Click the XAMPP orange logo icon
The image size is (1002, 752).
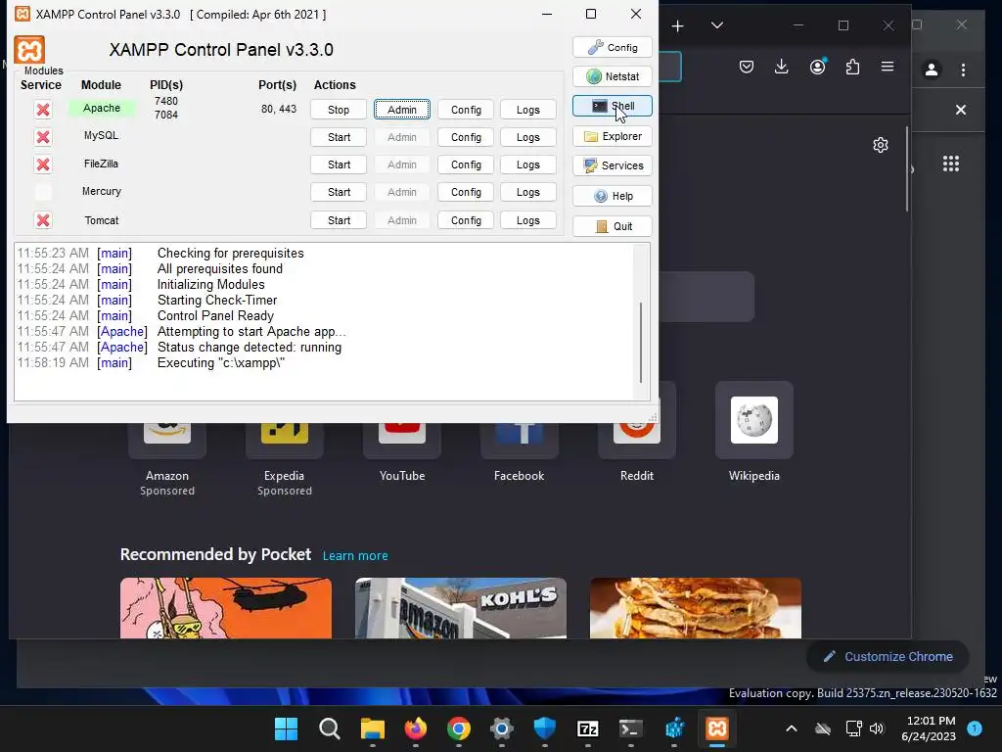point(29,50)
